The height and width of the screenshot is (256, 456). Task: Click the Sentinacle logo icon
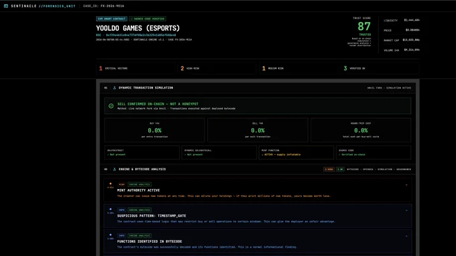(x=6, y=6)
